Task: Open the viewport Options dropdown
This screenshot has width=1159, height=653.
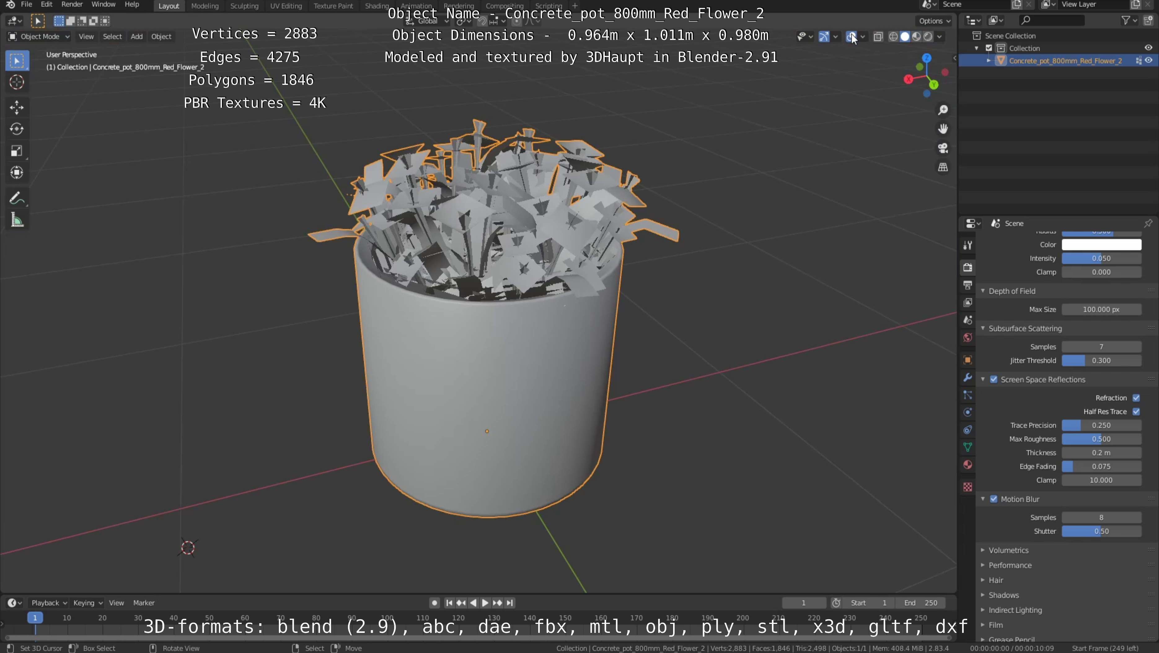Action: coord(935,21)
